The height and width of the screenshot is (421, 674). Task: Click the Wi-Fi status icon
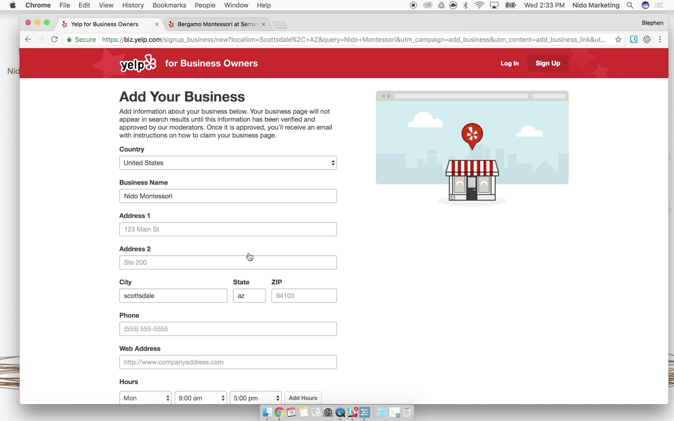(479, 5)
